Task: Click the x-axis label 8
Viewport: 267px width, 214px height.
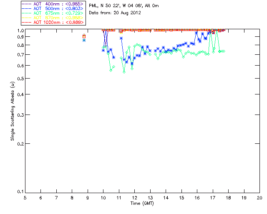Action: tap(72, 198)
